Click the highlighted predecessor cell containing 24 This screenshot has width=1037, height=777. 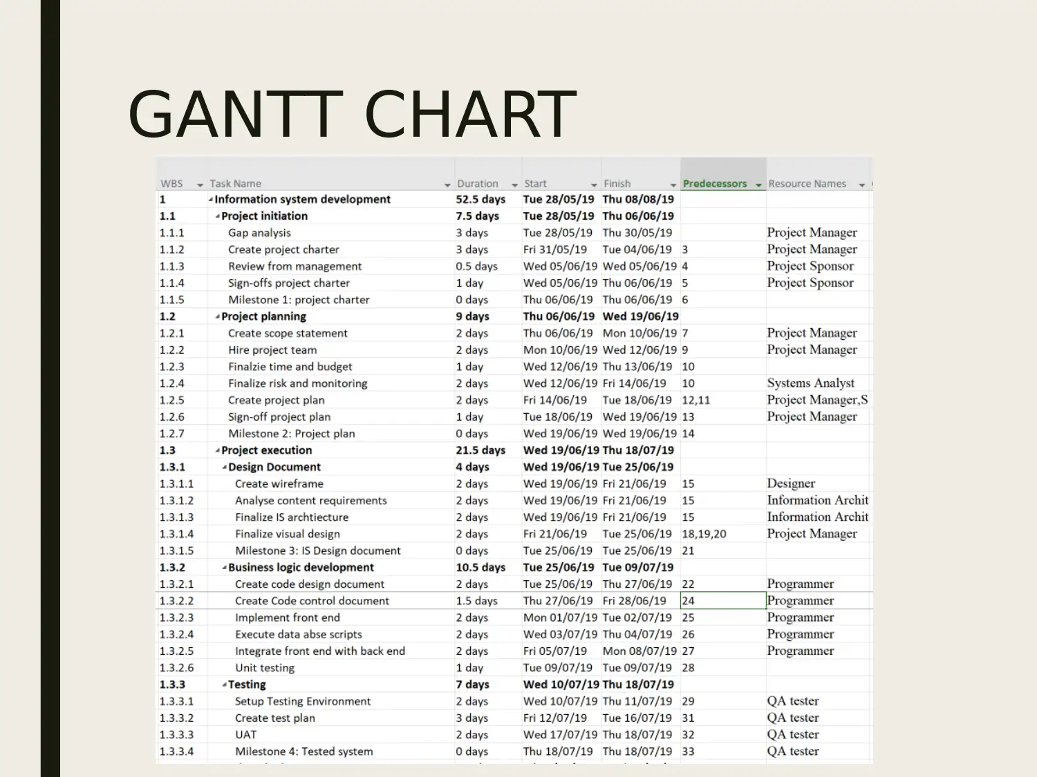click(x=723, y=601)
